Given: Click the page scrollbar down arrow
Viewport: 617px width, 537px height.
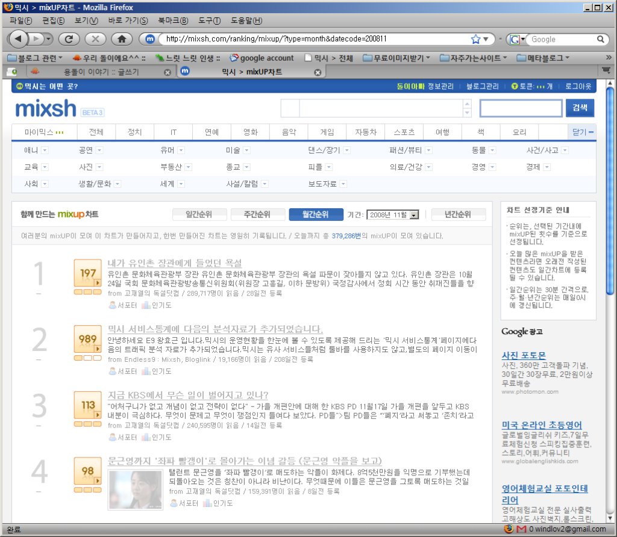Looking at the screenshot, I should point(610,518).
